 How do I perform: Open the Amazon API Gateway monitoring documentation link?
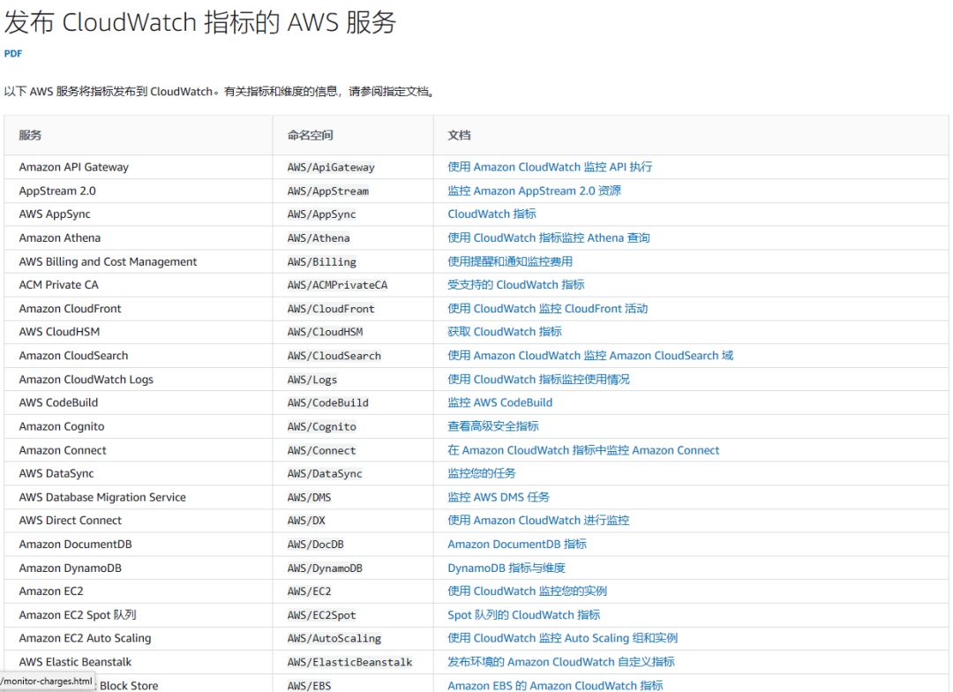tap(550, 167)
